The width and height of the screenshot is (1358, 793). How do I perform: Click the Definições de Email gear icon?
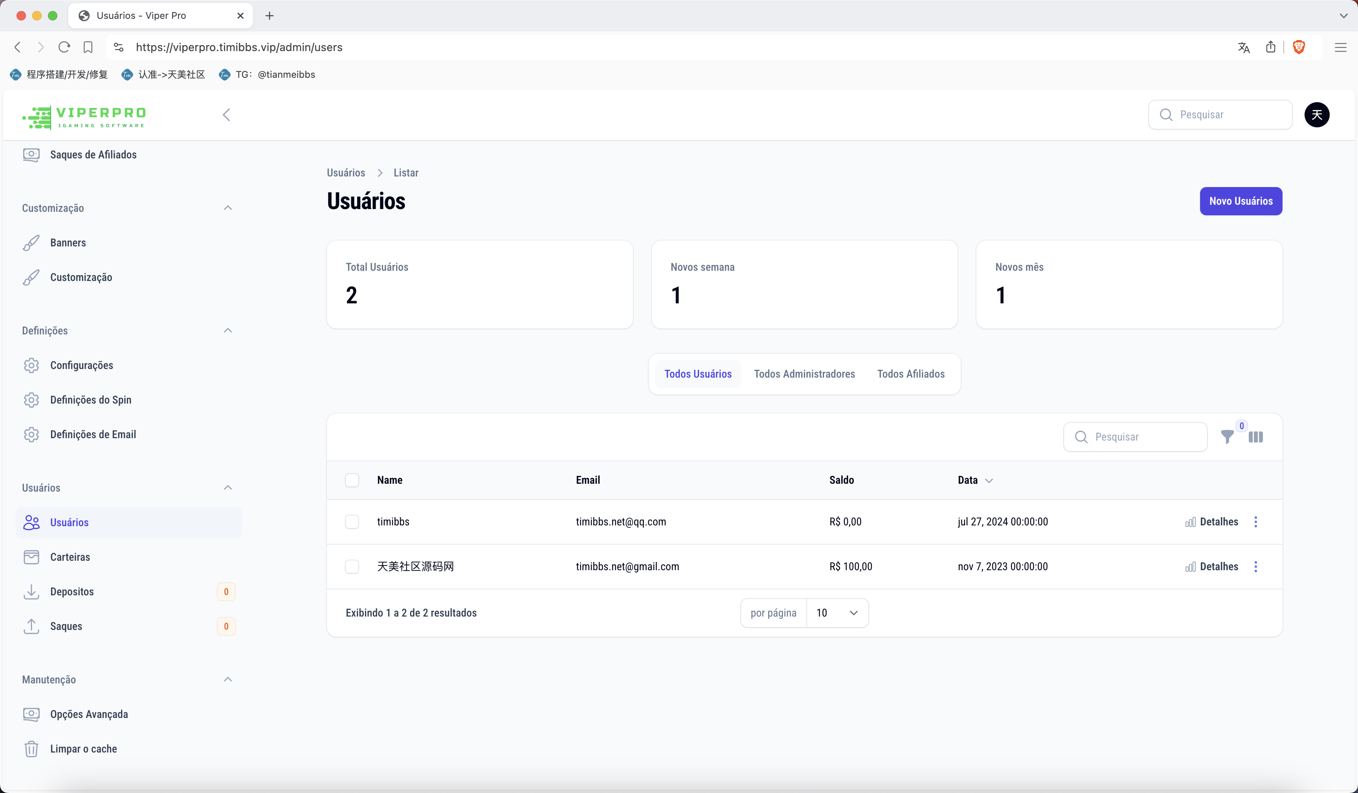(x=31, y=435)
